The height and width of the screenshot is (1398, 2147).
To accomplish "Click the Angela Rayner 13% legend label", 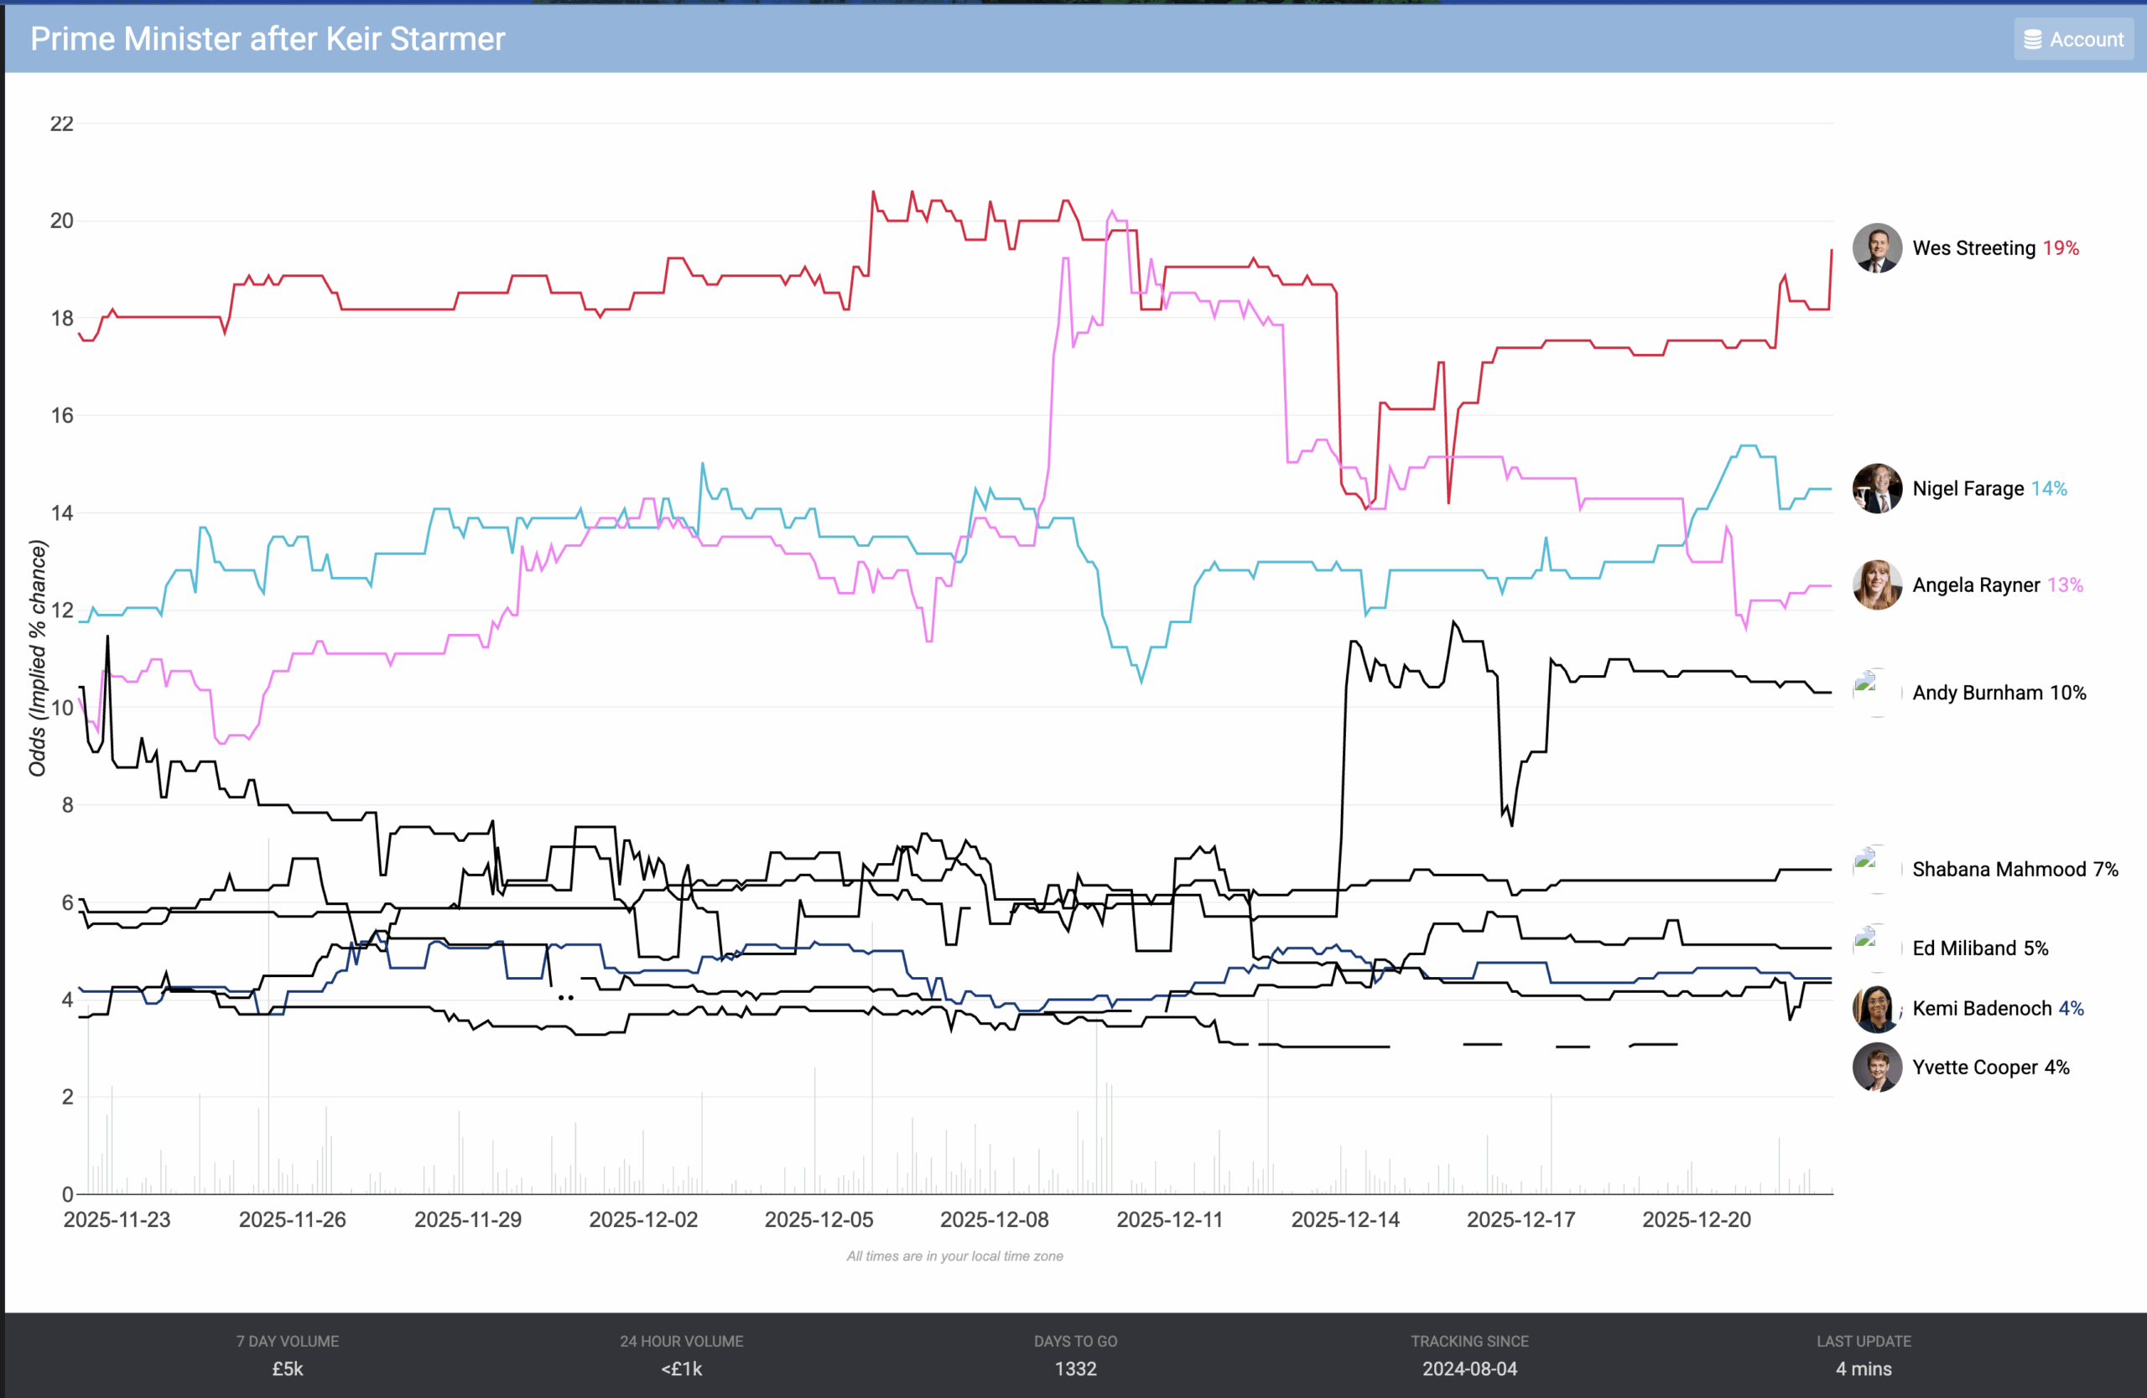I will coord(1997,585).
